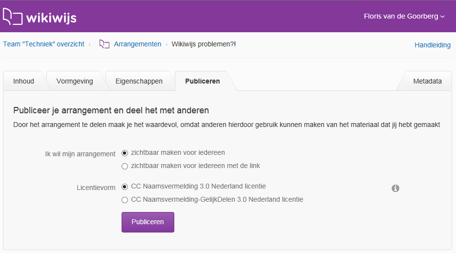Click the 'Licentievorm' label
The height and width of the screenshot is (253, 456).
pyautogui.click(x=96, y=188)
